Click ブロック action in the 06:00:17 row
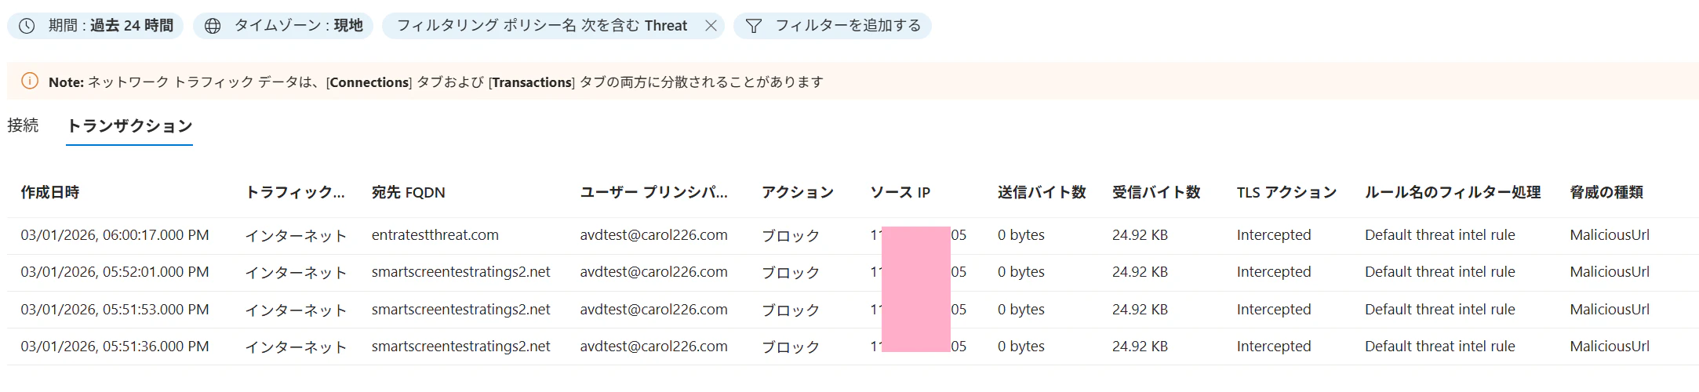The image size is (1699, 392). pos(791,235)
